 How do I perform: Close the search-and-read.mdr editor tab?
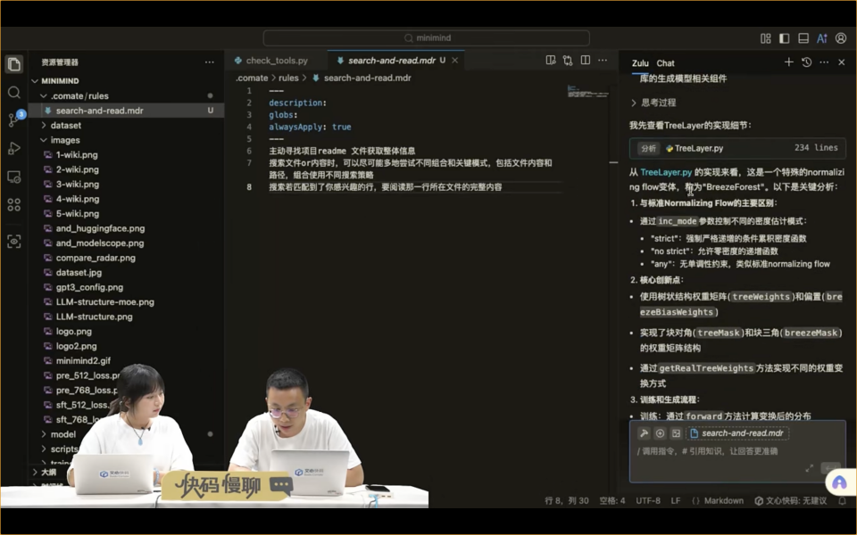pos(454,60)
